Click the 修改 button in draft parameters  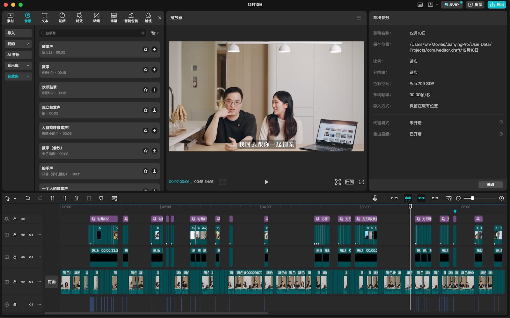490,185
